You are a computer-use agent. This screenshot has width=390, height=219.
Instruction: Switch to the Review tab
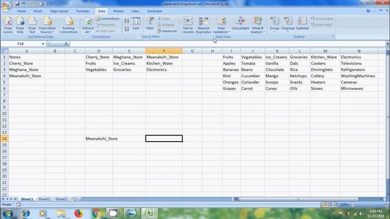click(118, 11)
